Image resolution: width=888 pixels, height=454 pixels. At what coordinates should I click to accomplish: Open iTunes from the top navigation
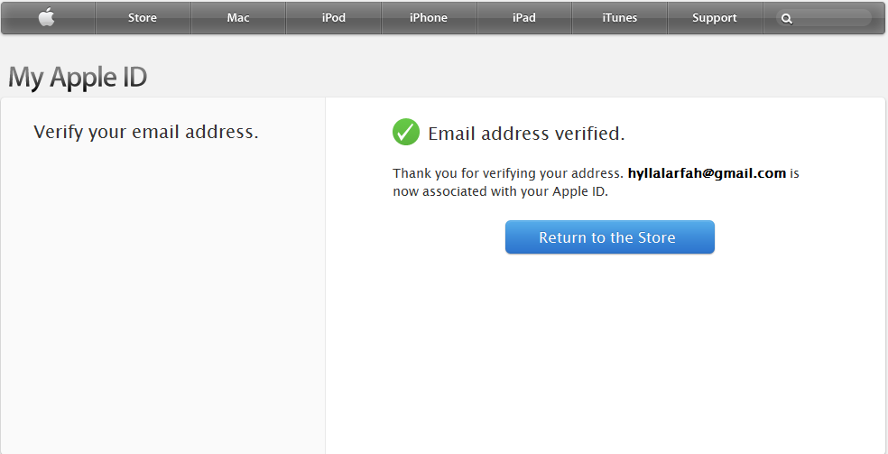[x=620, y=17]
